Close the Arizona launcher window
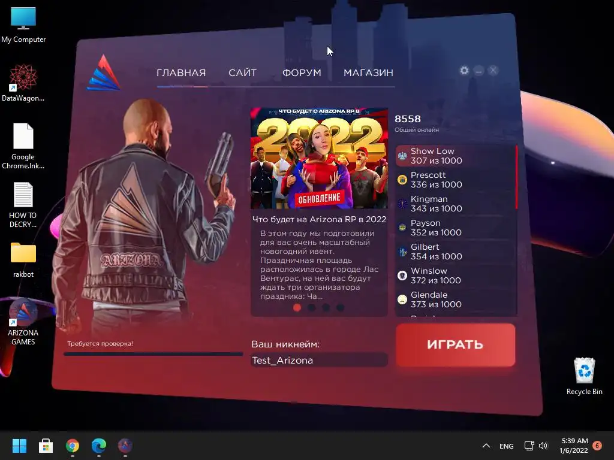This screenshot has width=614, height=460. pyautogui.click(x=493, y=71)
